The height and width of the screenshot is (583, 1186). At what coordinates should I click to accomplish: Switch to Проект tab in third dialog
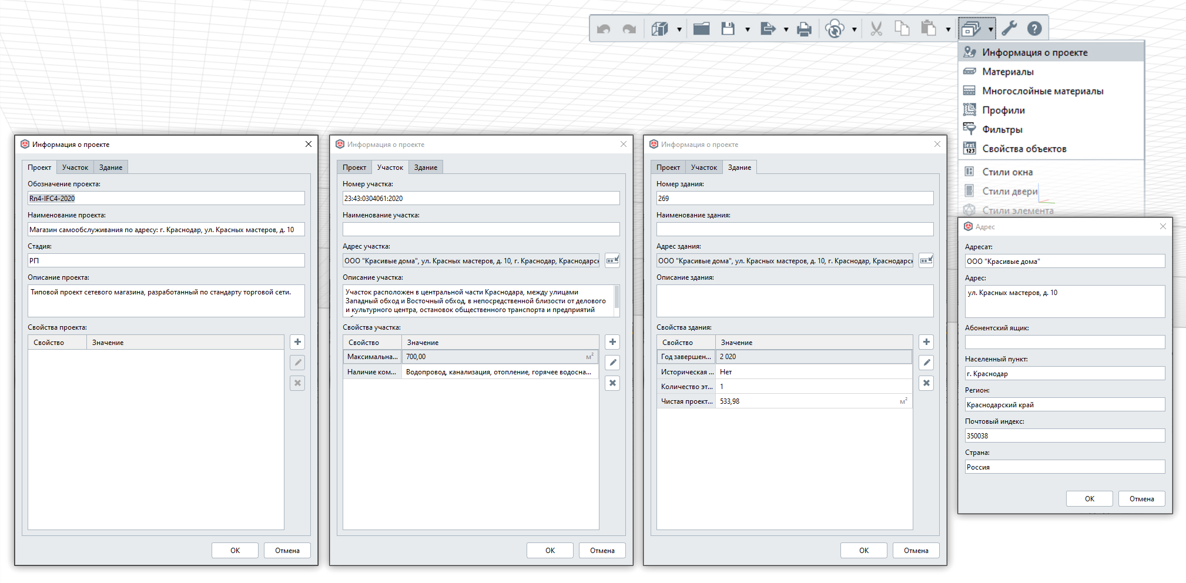[668, 167]
